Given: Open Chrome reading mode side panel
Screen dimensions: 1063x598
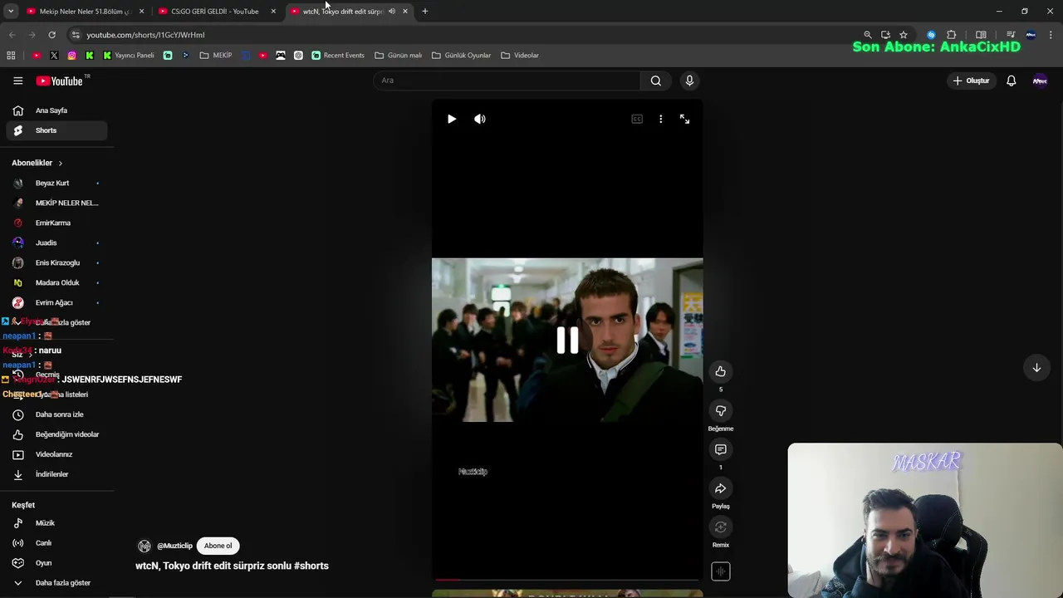Looking at the screenshot, I should pos(981,35).
